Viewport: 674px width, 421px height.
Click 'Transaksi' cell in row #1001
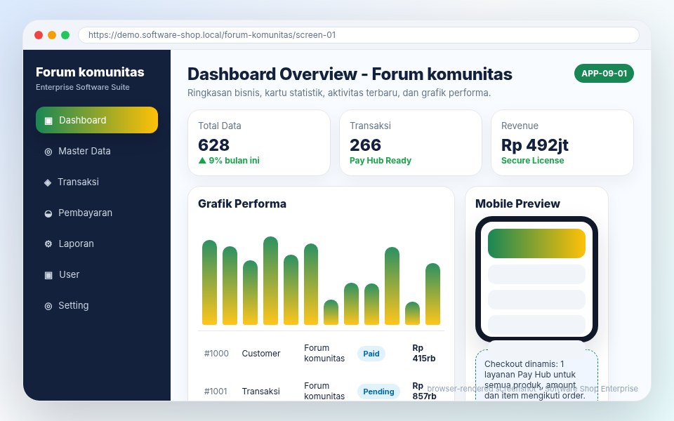point(261,392)
